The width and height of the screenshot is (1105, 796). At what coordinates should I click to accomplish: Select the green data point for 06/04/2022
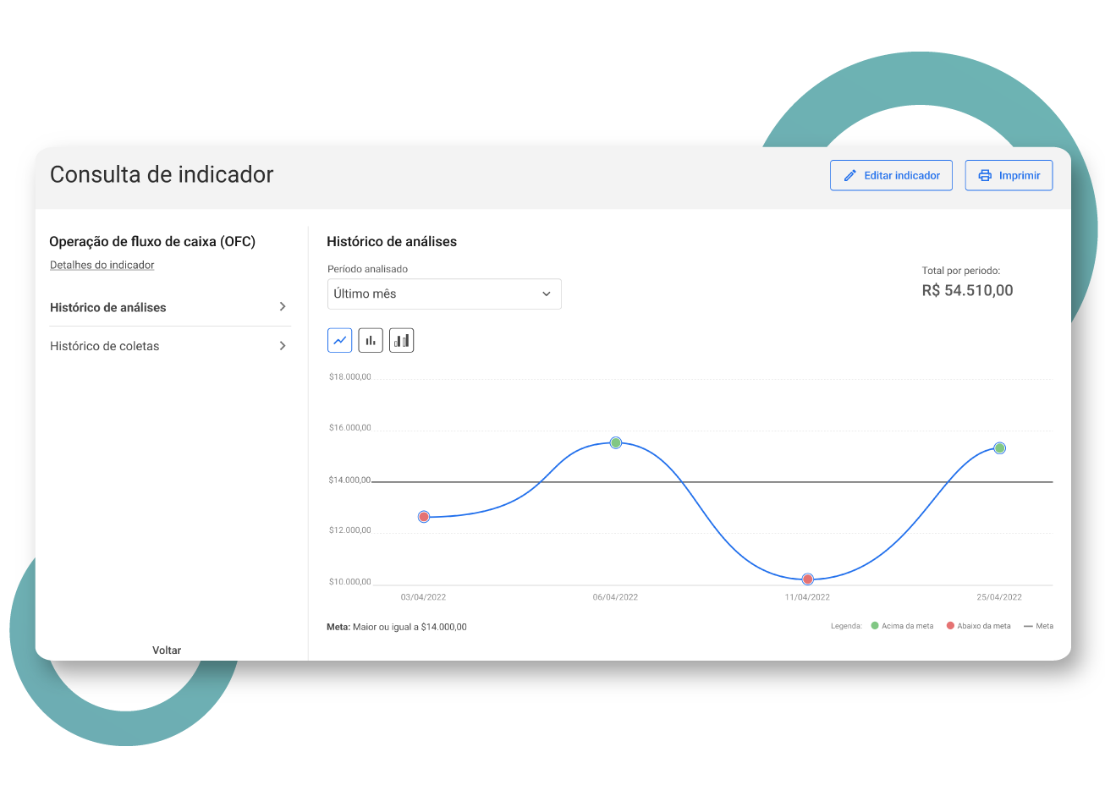616,442
